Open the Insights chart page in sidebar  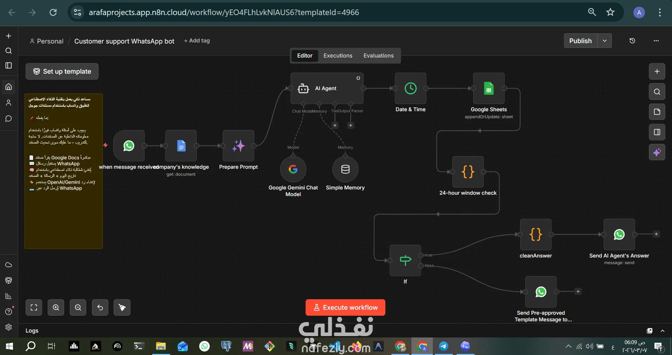point(9,296)
